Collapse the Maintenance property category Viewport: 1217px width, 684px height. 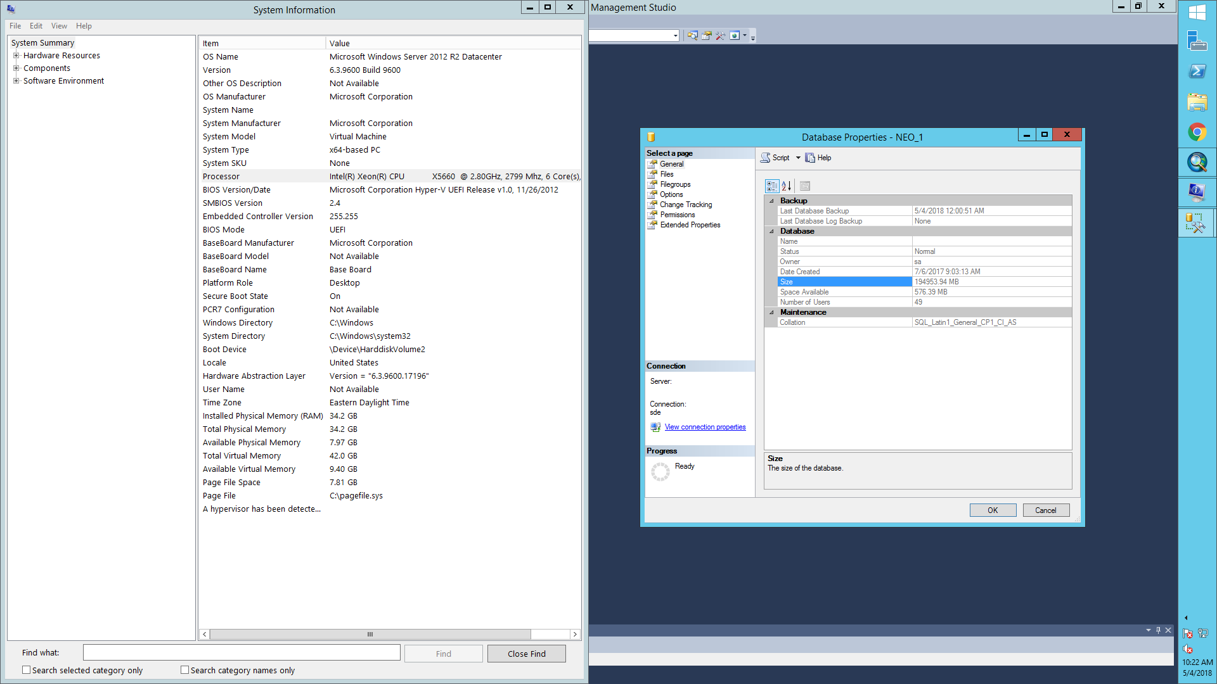(x=771, y=312)
